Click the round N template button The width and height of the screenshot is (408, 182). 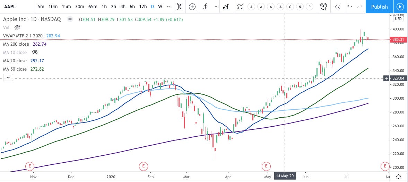point(300,7)
